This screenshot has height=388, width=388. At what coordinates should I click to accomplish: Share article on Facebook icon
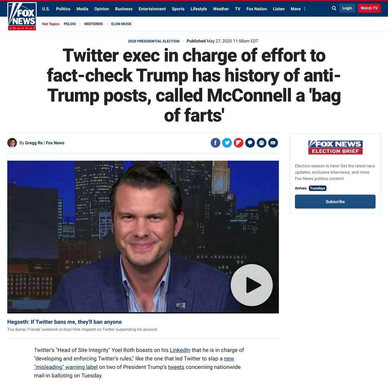tap(215, 143)
